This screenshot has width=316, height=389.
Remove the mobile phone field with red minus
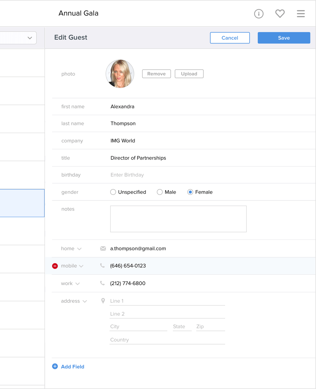(x=55, y=266)
